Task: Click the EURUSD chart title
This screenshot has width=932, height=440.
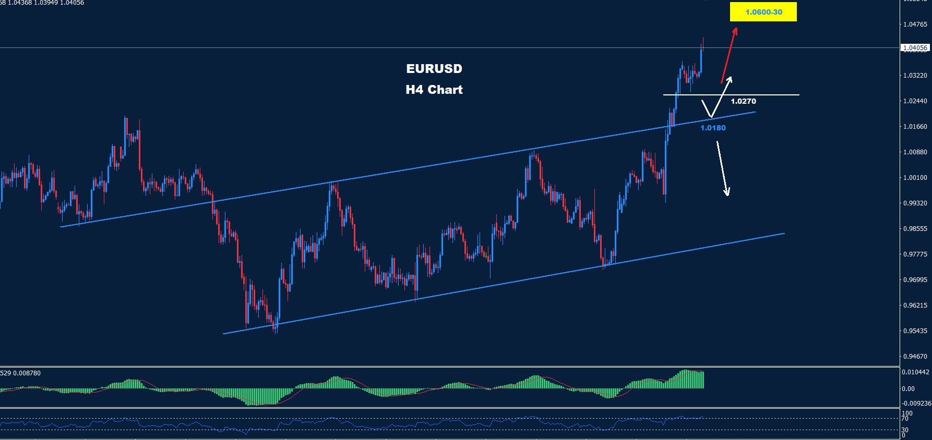Action: click(434, 69)
